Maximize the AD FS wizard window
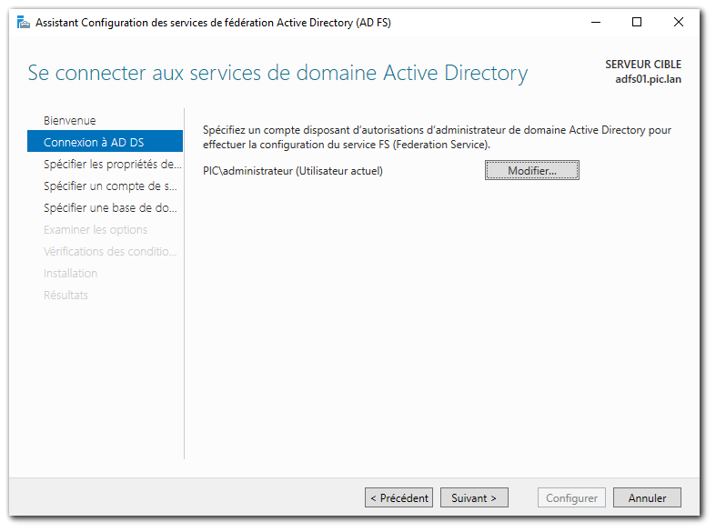 pos(637,23)
